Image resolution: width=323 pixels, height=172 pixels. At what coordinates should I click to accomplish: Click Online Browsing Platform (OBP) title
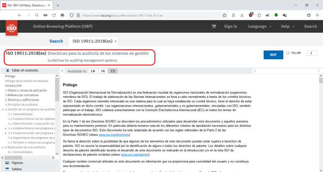tap(63, 27)
